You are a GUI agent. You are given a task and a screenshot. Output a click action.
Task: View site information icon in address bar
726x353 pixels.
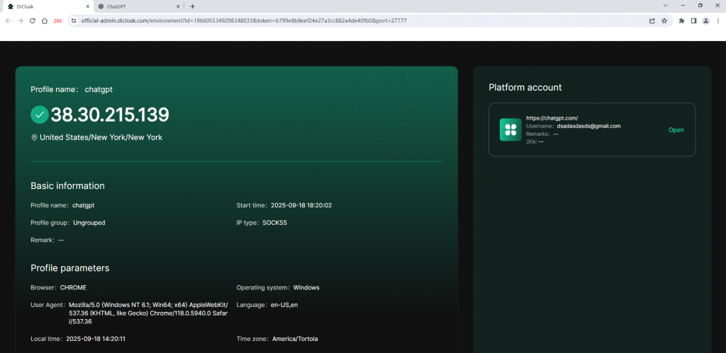point(73,21)
